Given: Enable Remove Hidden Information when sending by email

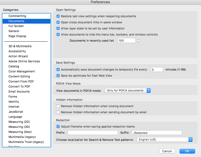Looking at the screenshot, I should [58, 112].
